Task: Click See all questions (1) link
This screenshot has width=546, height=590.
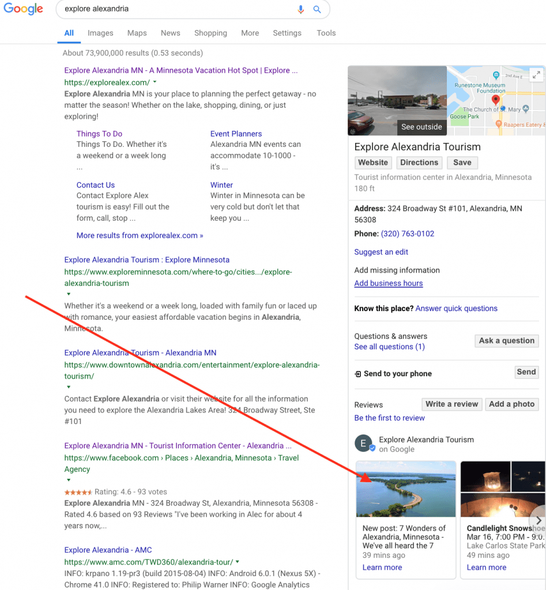Action: pos(389,346)
